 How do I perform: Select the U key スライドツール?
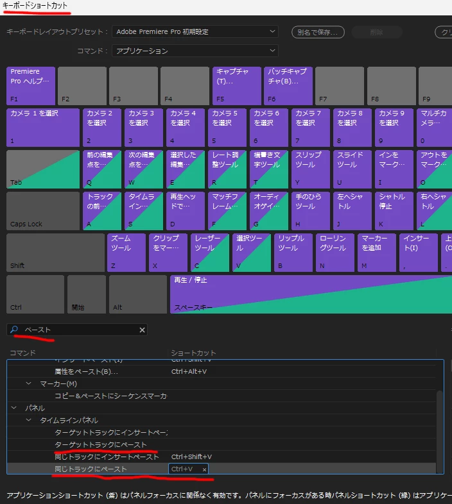pyautogui.click(x=352, y=169)
